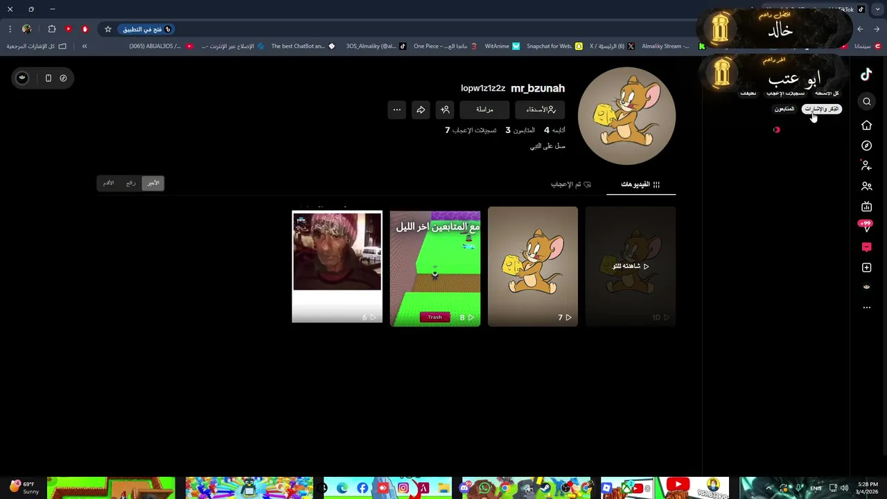Open the Explore compass icon

coord(866,146)
